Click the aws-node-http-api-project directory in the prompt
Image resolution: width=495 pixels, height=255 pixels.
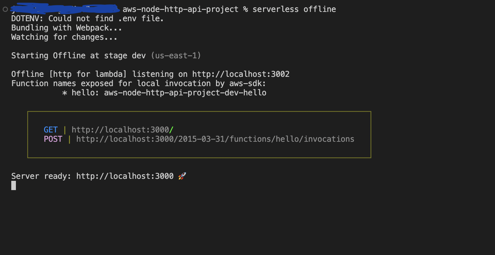point(181,9)
